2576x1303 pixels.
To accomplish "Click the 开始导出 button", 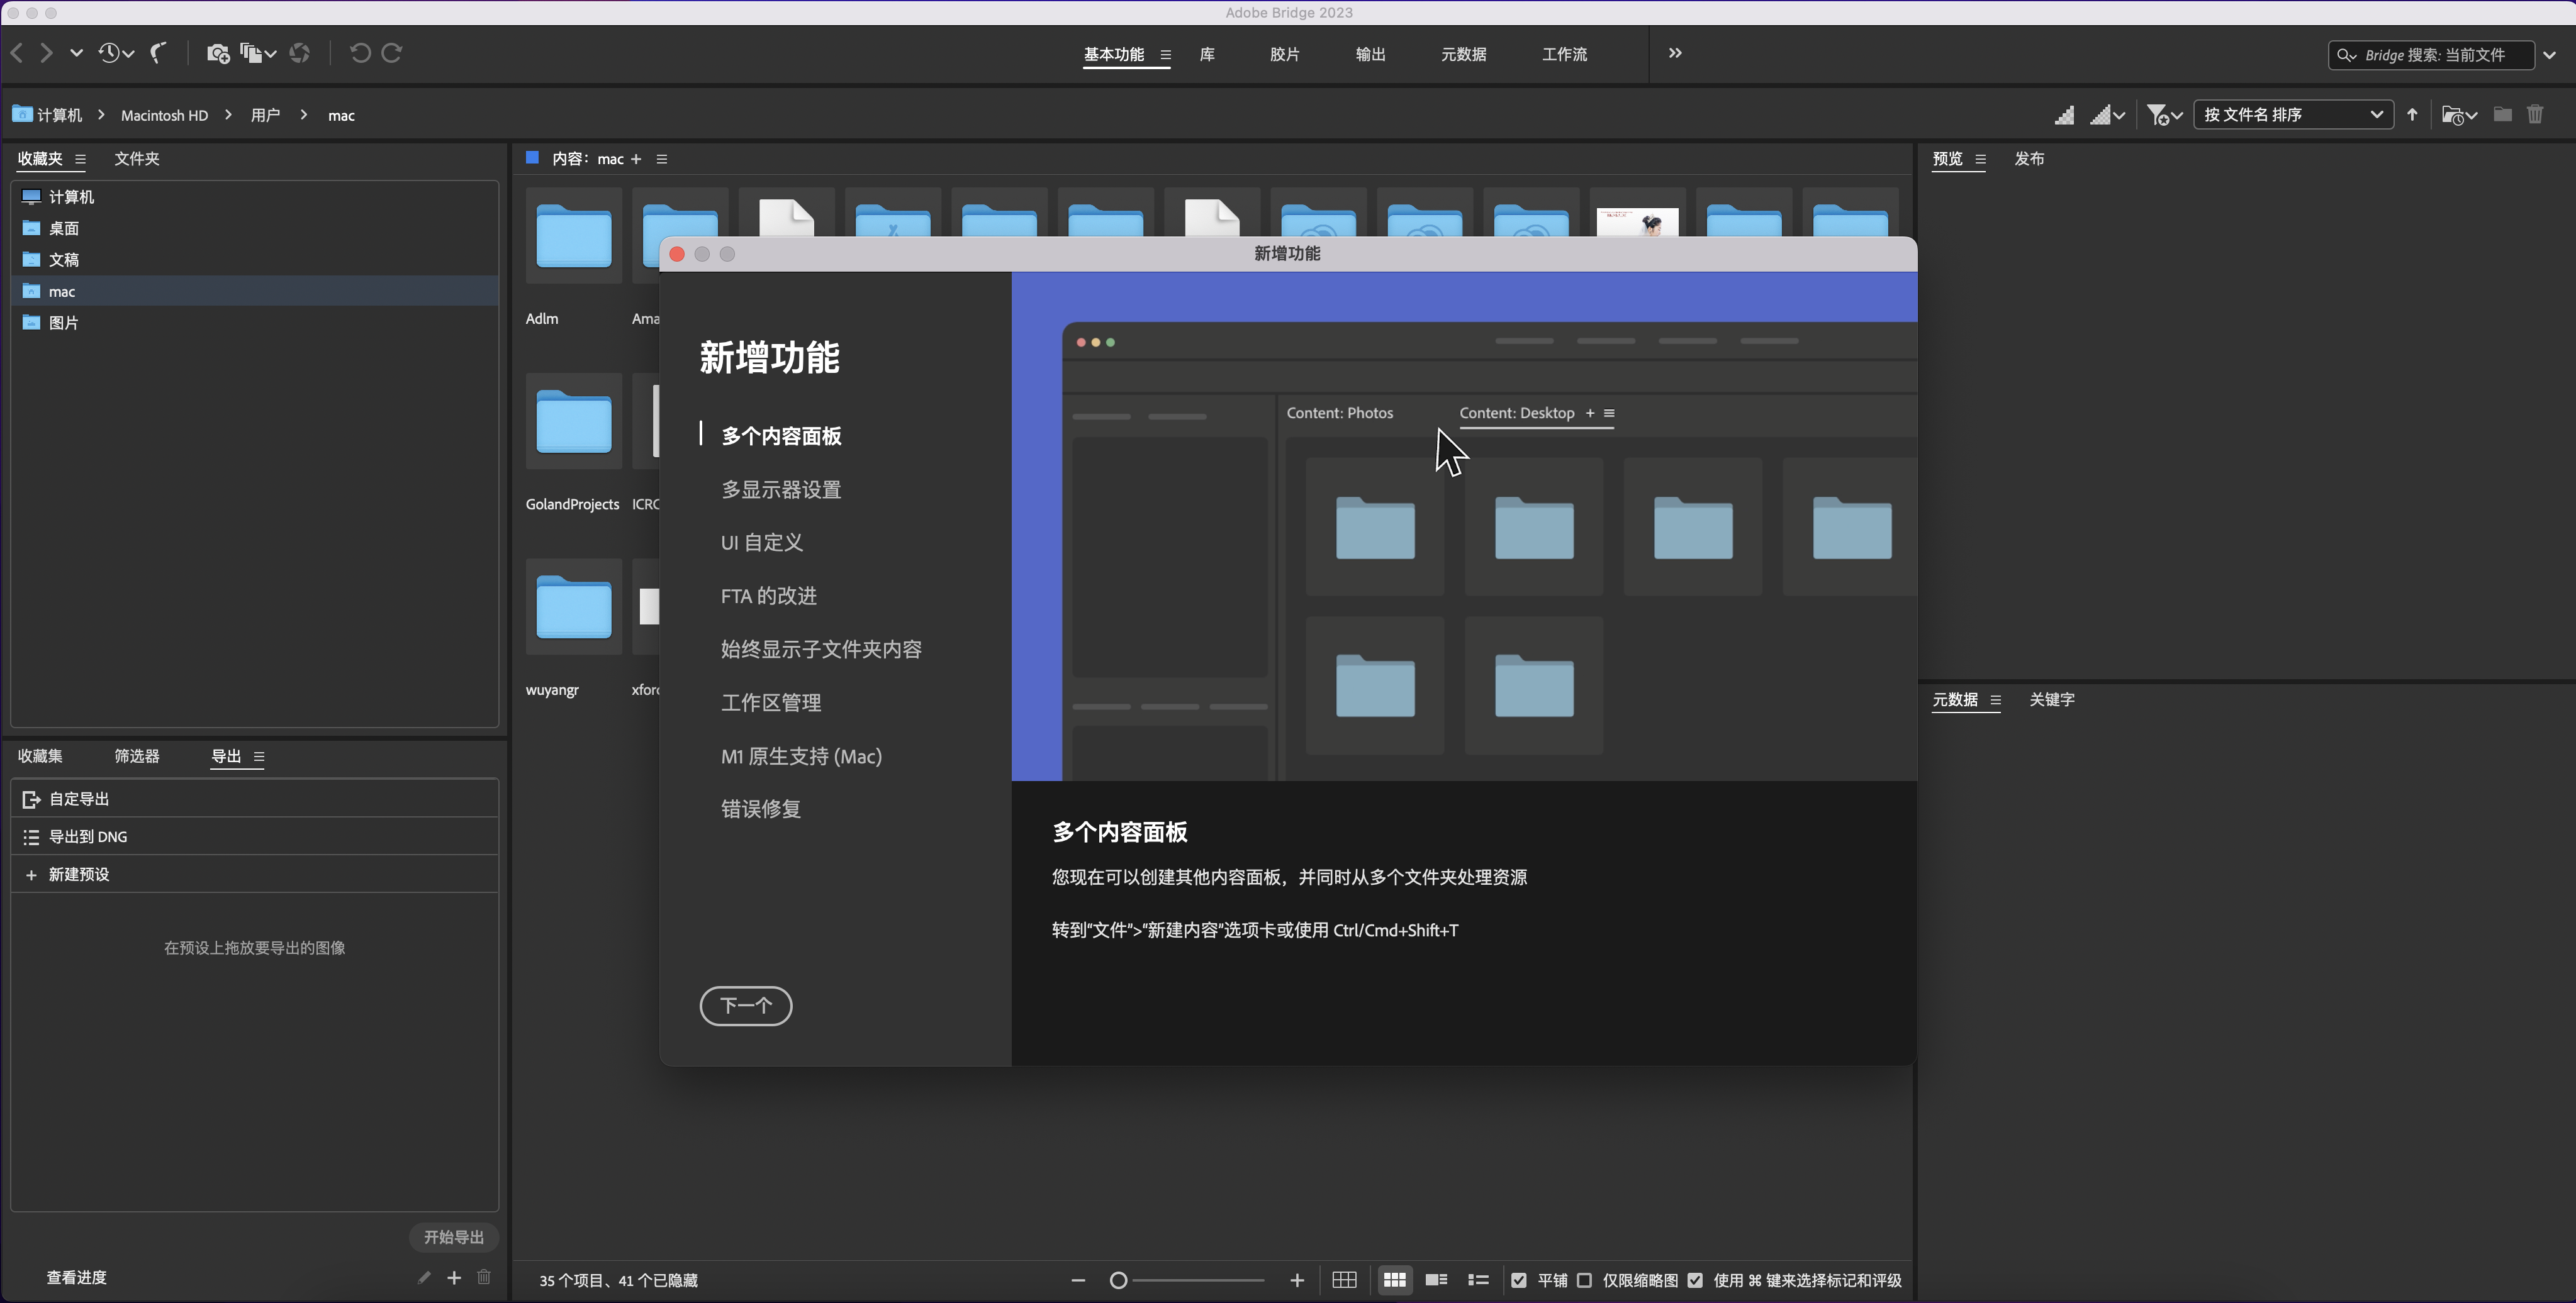I will (453, 1237).
